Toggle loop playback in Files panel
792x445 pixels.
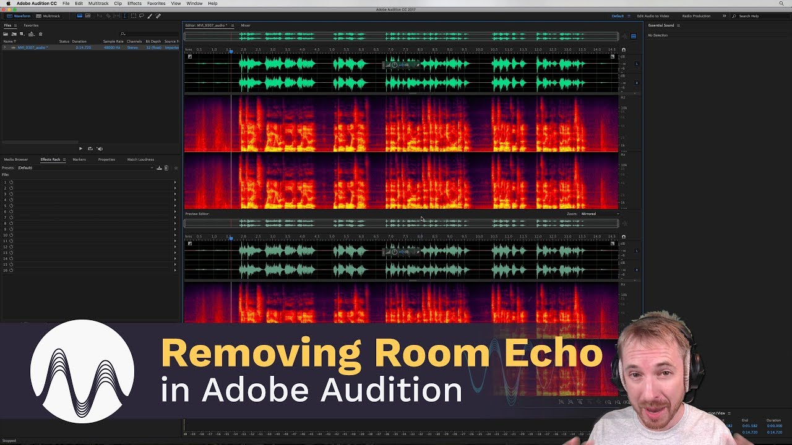90,148
